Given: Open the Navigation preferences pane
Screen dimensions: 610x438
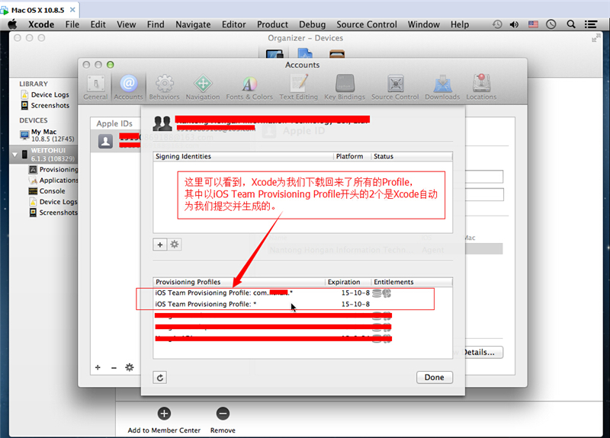Looking at the screenshot, I should point(203,88).
